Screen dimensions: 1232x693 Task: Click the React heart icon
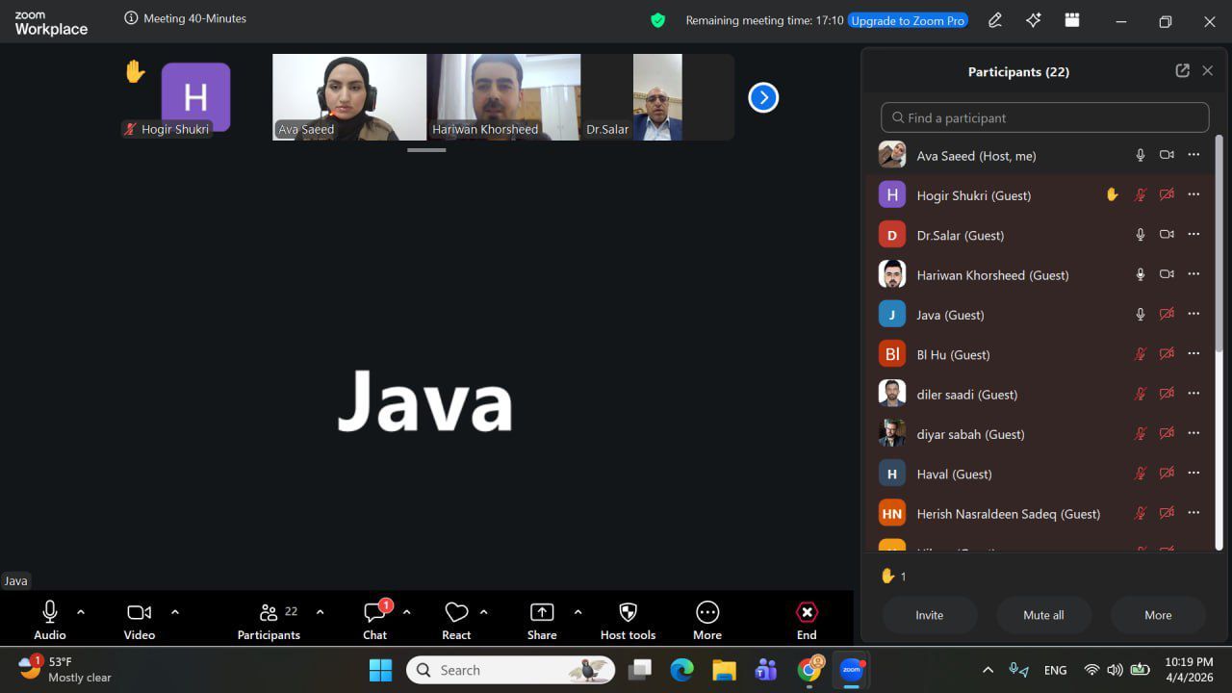point(456,613)
